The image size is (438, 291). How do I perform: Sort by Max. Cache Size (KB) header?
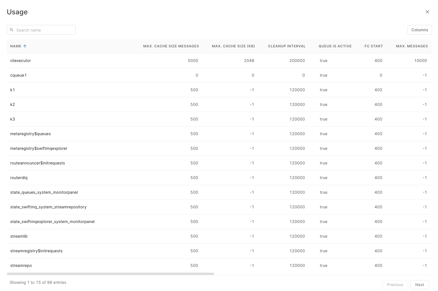[233, 46]
